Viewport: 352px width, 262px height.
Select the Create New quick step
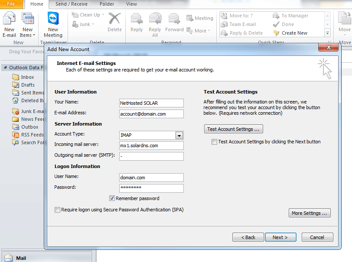pyautogui.click(x=290, y=33)
